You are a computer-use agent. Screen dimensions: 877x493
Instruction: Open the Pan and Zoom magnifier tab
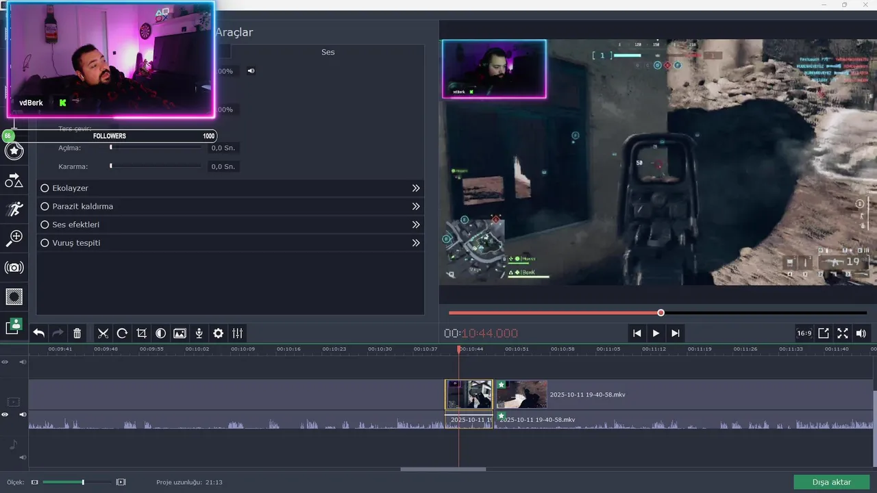click(14, 238)
